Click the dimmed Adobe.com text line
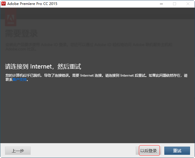 (20, 49)
